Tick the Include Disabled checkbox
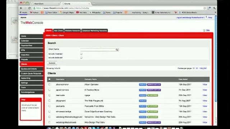This screenshot has width=230, height=129. [x=81, y=54]
